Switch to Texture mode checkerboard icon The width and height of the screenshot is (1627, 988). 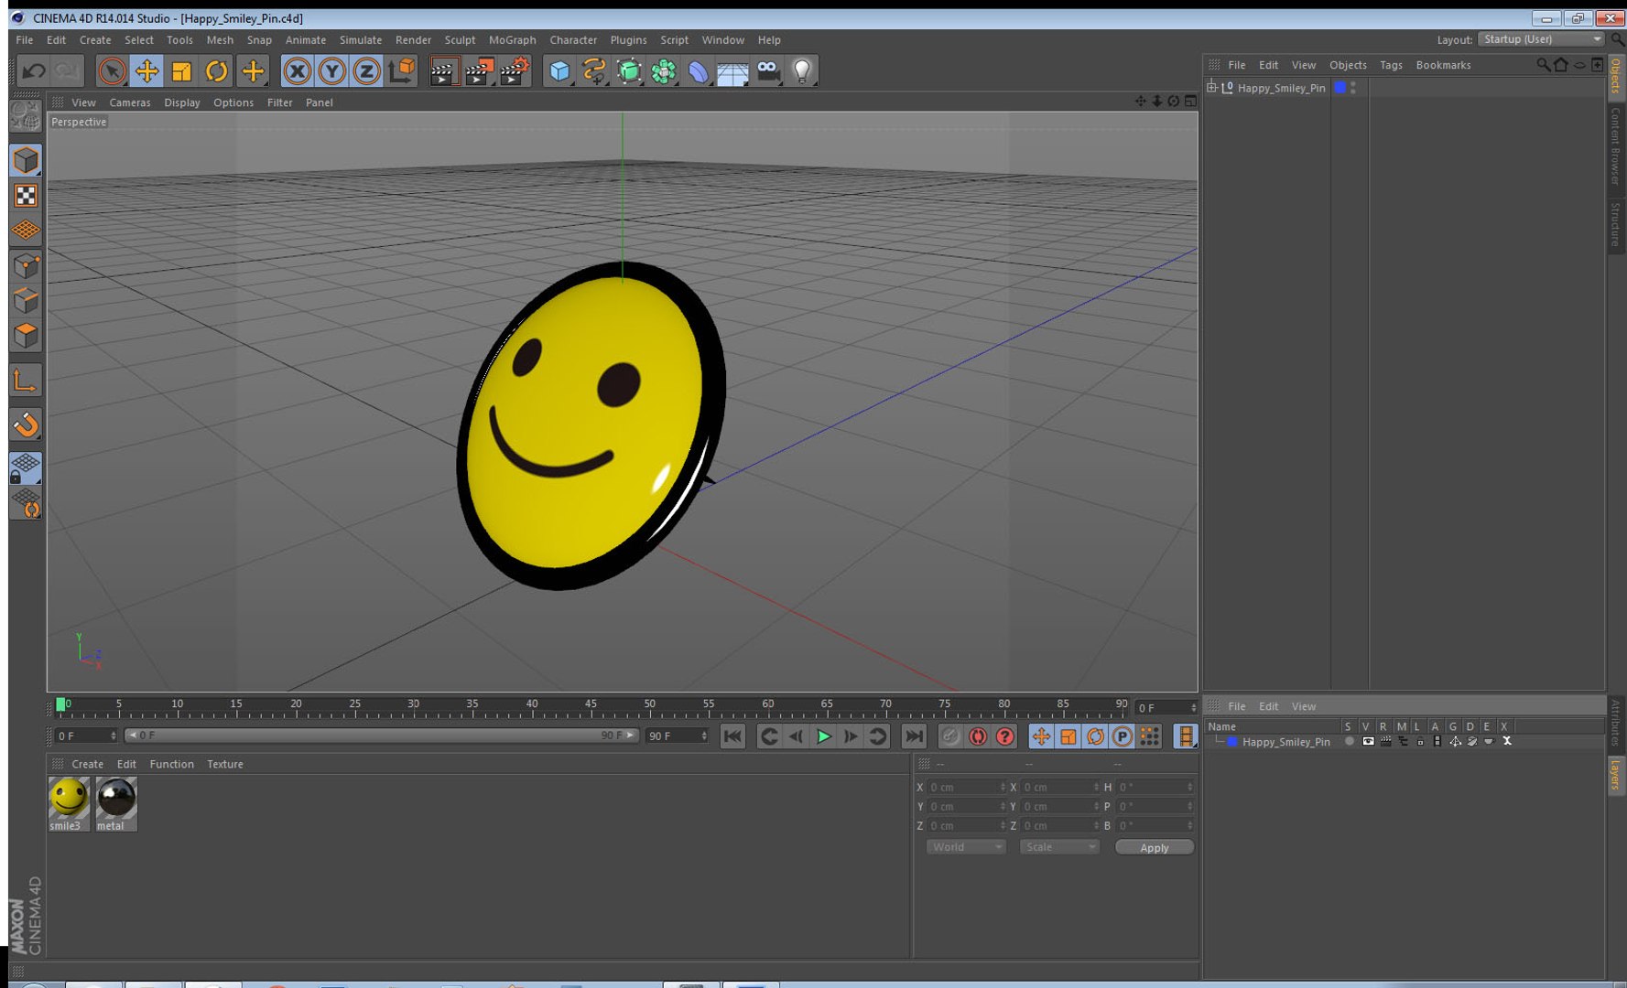26,196
